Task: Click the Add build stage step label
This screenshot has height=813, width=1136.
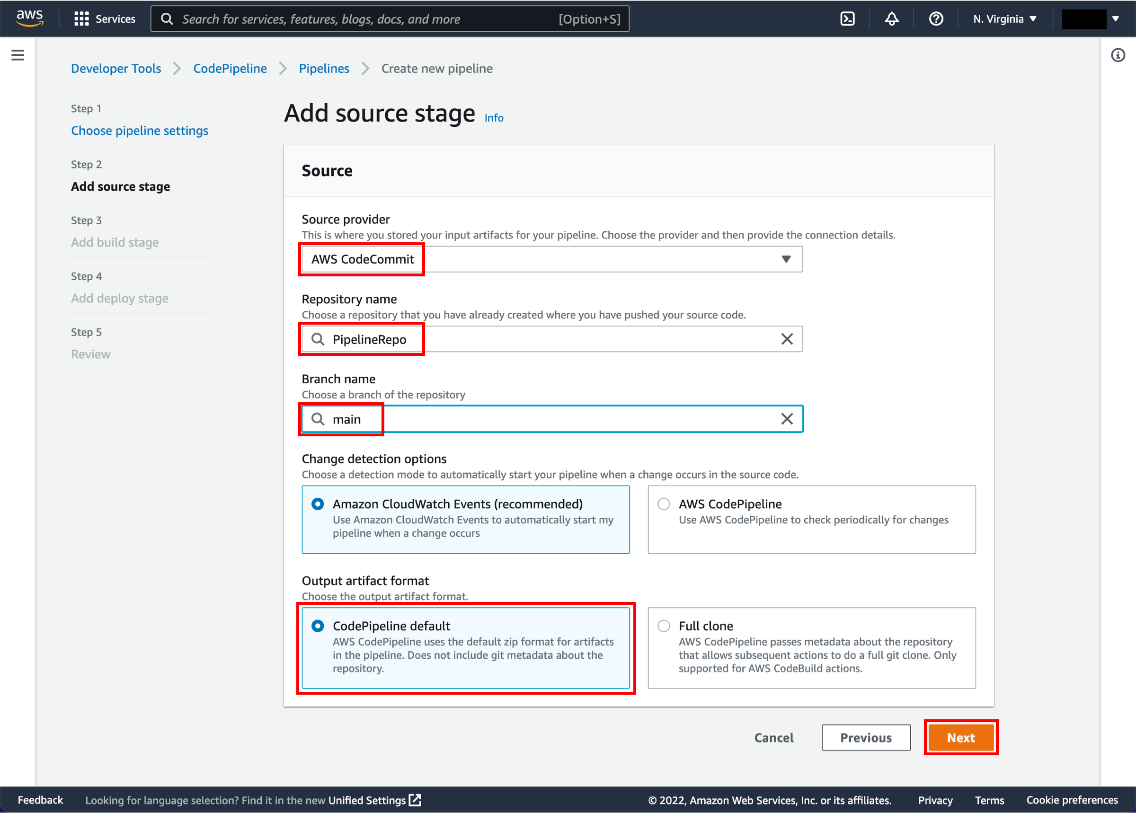Action: 115,242
